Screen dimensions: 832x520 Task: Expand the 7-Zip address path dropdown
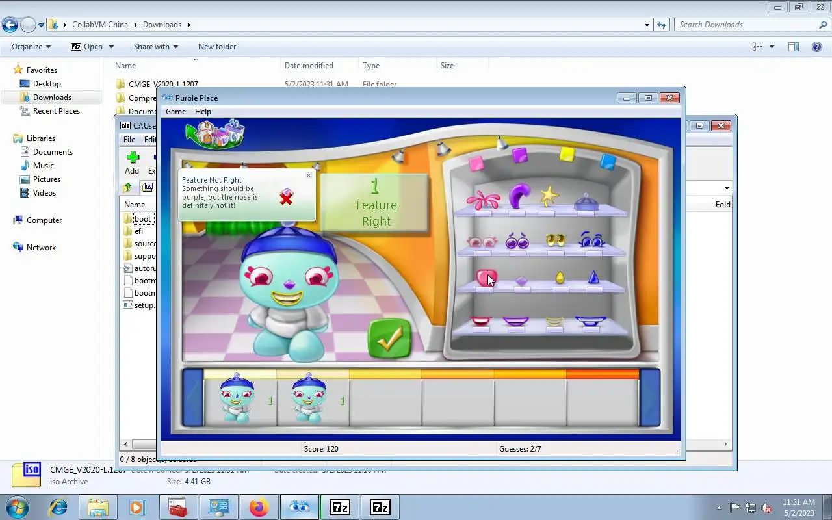726,188
